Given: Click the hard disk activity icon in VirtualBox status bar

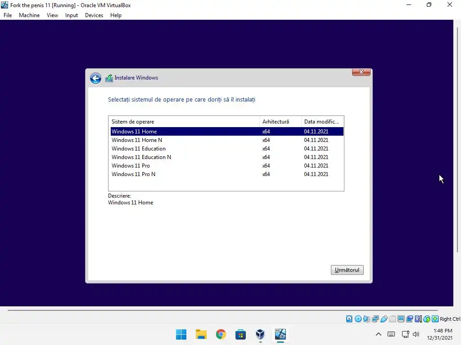Looking at the screenshot, I should (x=349, y=319).
